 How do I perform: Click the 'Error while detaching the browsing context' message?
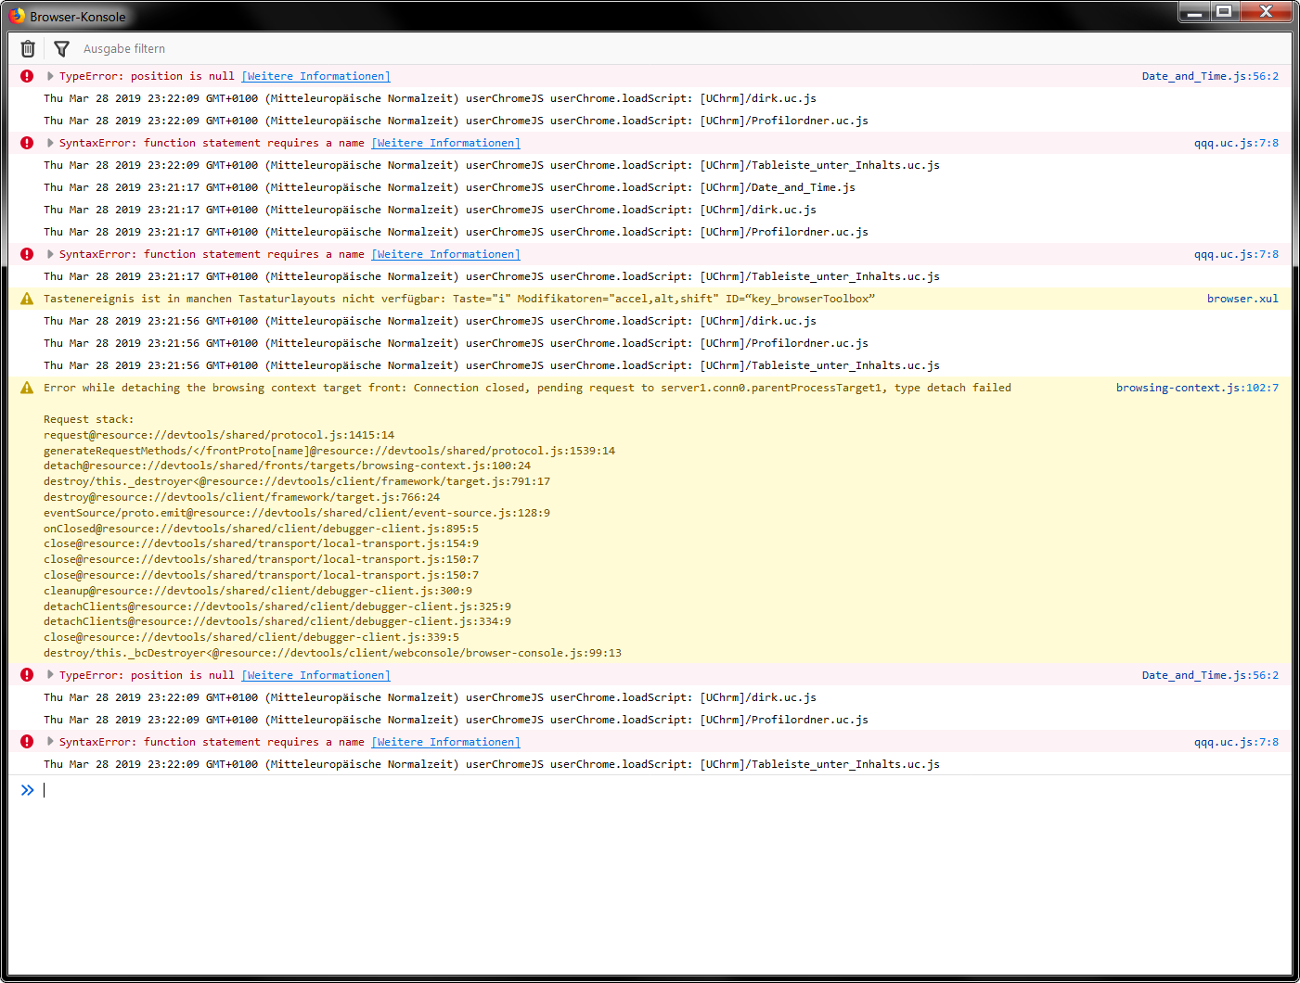pyautogui.click(x=527, y=388)
